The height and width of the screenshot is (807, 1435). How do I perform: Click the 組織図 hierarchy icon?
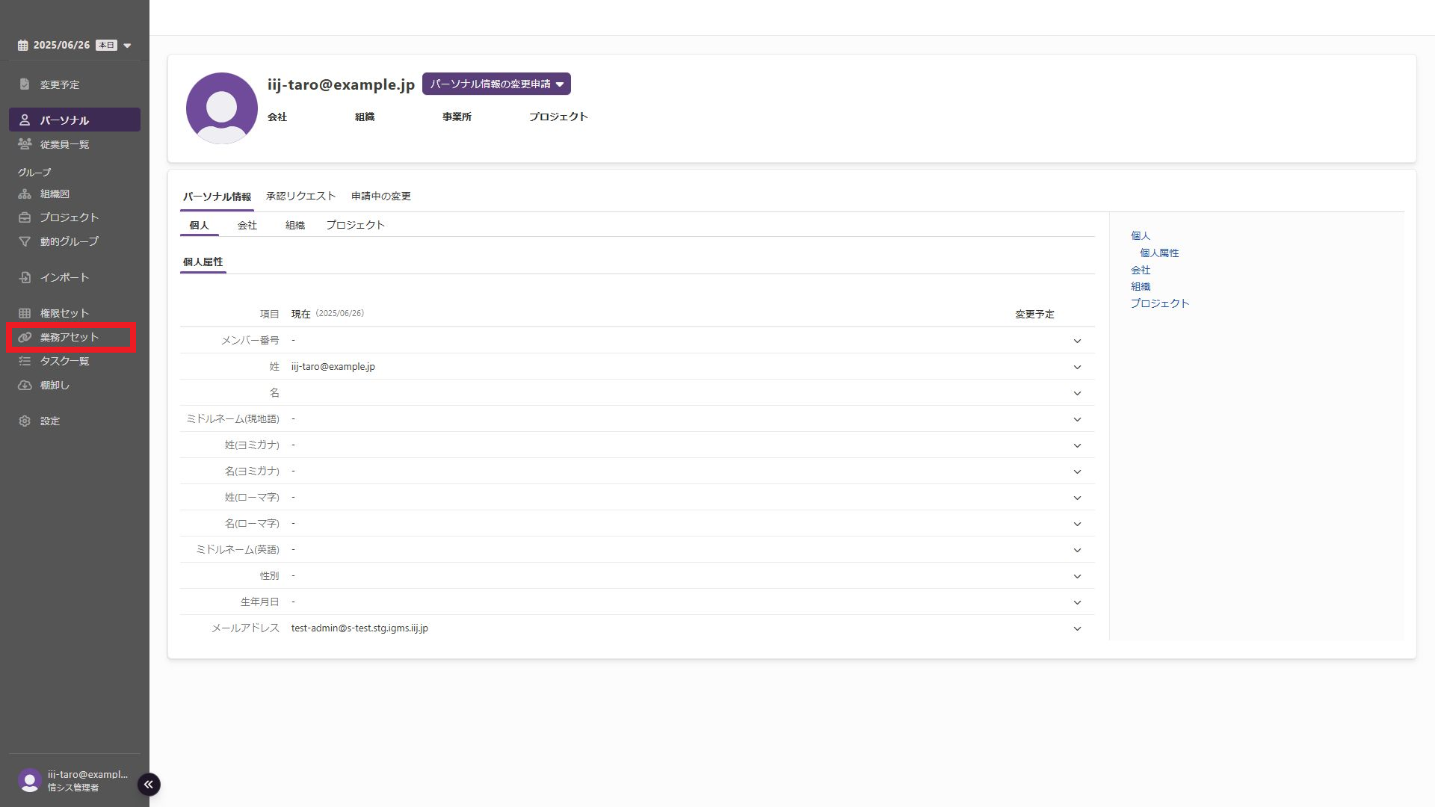point(25,194)
